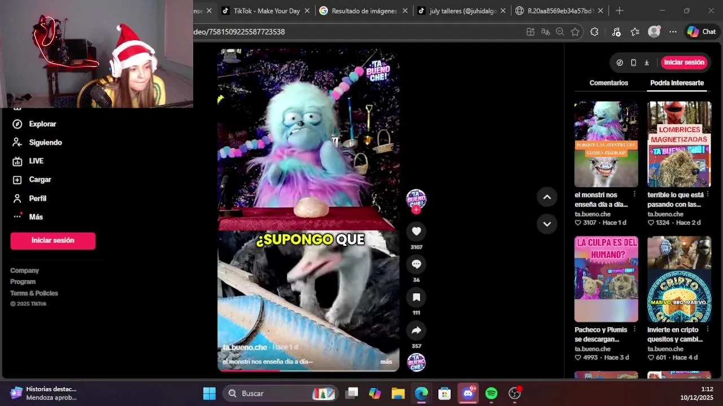Screen dimensions: 723x406
Task: Switch to Comentarios tab
Action: tap(608, 83)
